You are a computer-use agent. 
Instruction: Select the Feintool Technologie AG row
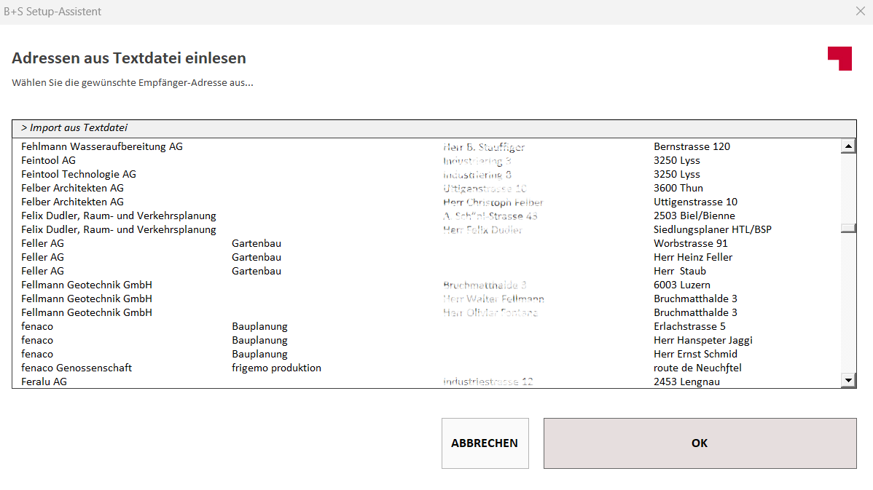click(x=426, y=174)
